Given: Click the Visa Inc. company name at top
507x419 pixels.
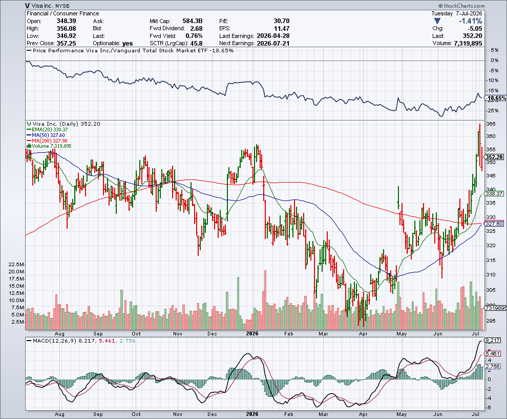Looking at the screenshot, I should [x=43, y=6].
